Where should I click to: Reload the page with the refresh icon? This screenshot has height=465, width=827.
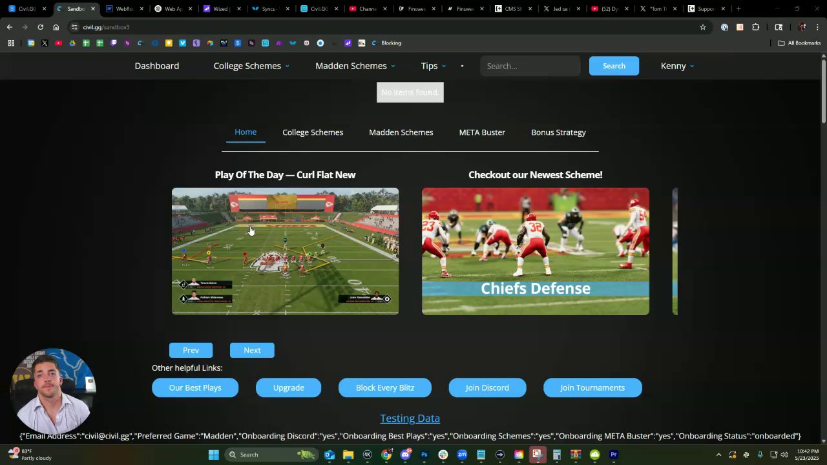click(x=40, y=27)
